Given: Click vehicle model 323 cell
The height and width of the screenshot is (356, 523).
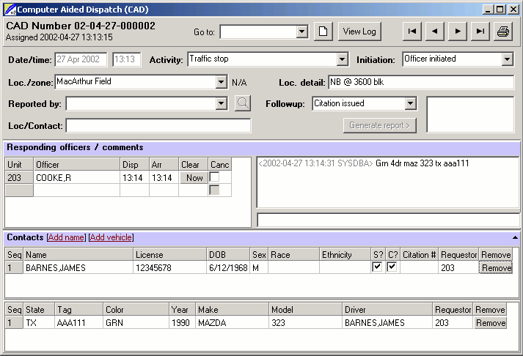Looking at the screenshot, I should click(x=306, y=323).
